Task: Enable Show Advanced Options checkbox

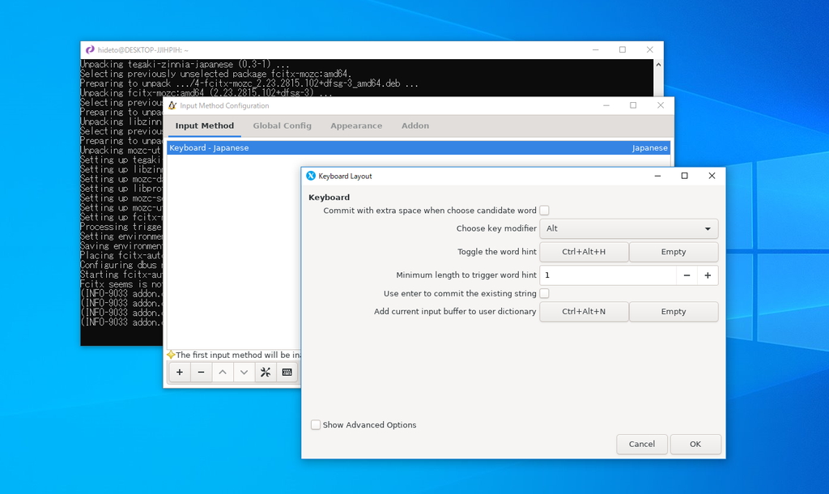Action: (x=316, y=424)
